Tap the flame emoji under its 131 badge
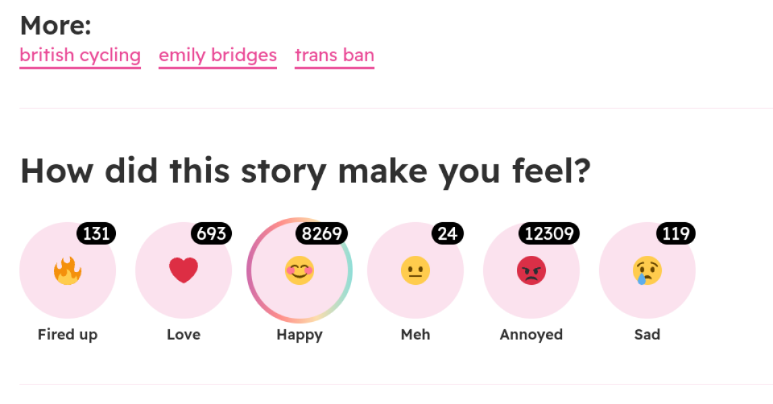This screenshot has width=773, height=404. pyautogui.click(x=67, y=269)
